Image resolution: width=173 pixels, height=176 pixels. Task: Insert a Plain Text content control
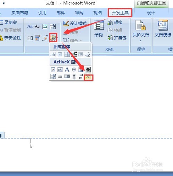click(x=38, y=26)
